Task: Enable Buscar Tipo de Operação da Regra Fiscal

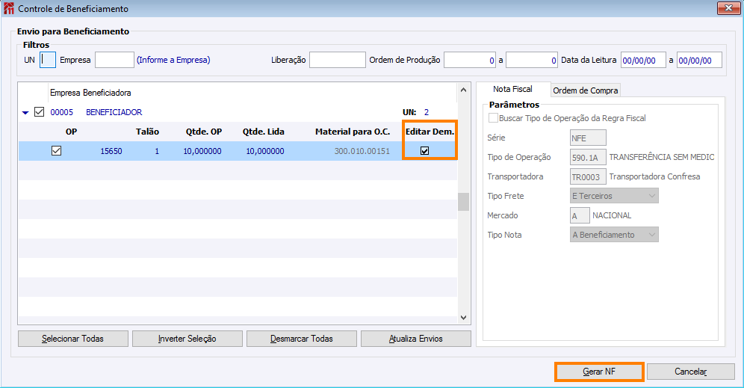Action: click(494, 118)
